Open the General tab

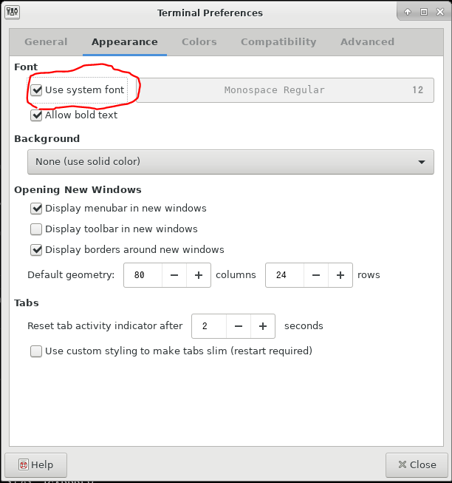coord(46,42)
